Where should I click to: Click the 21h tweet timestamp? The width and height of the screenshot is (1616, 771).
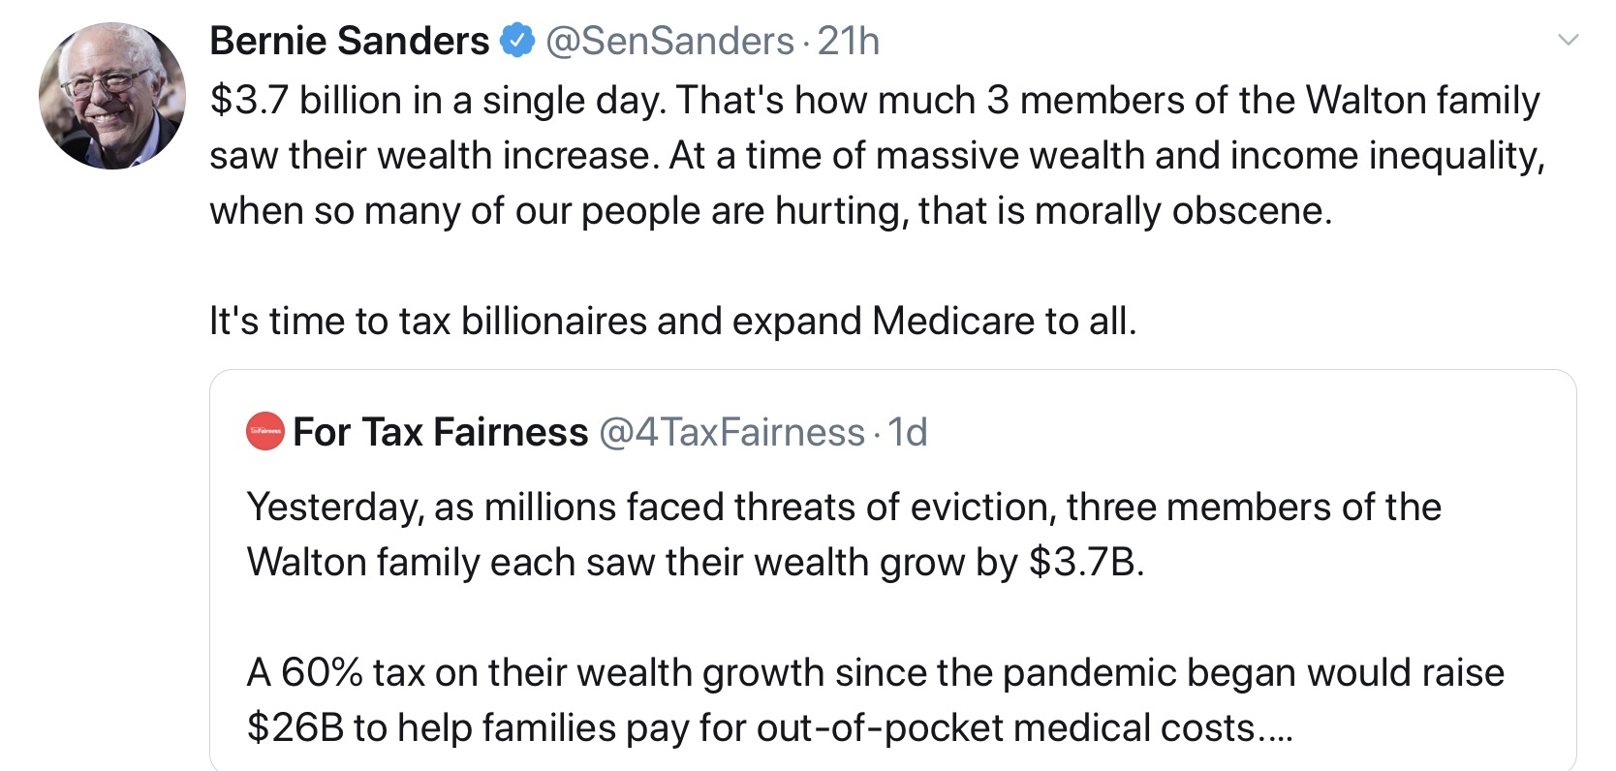(x=849, y=41)
